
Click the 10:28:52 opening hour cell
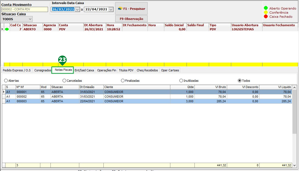click(x=114, y=29)
